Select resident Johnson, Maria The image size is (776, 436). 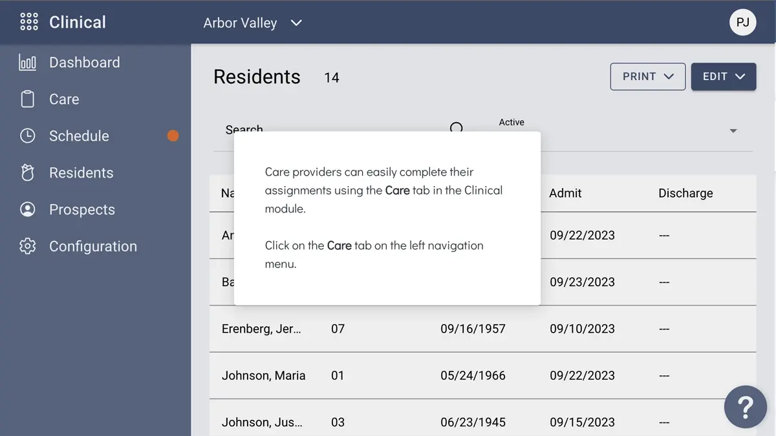(x=264, y=375)
